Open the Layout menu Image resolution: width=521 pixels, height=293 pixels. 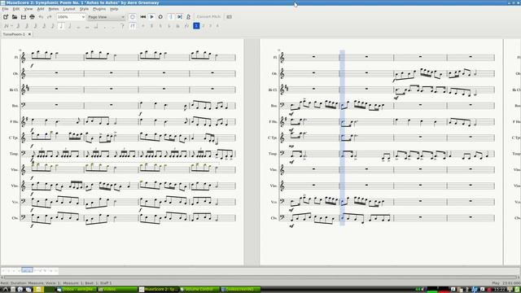point(69,9)
